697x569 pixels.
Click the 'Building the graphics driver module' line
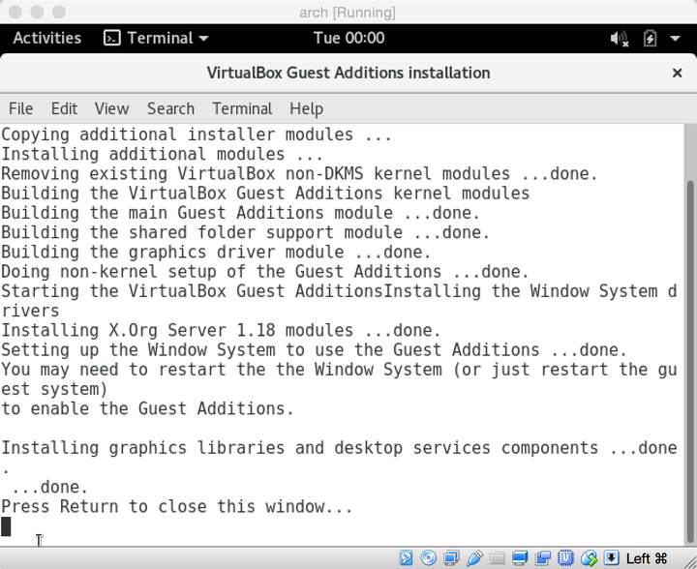[x=216, y=252]
